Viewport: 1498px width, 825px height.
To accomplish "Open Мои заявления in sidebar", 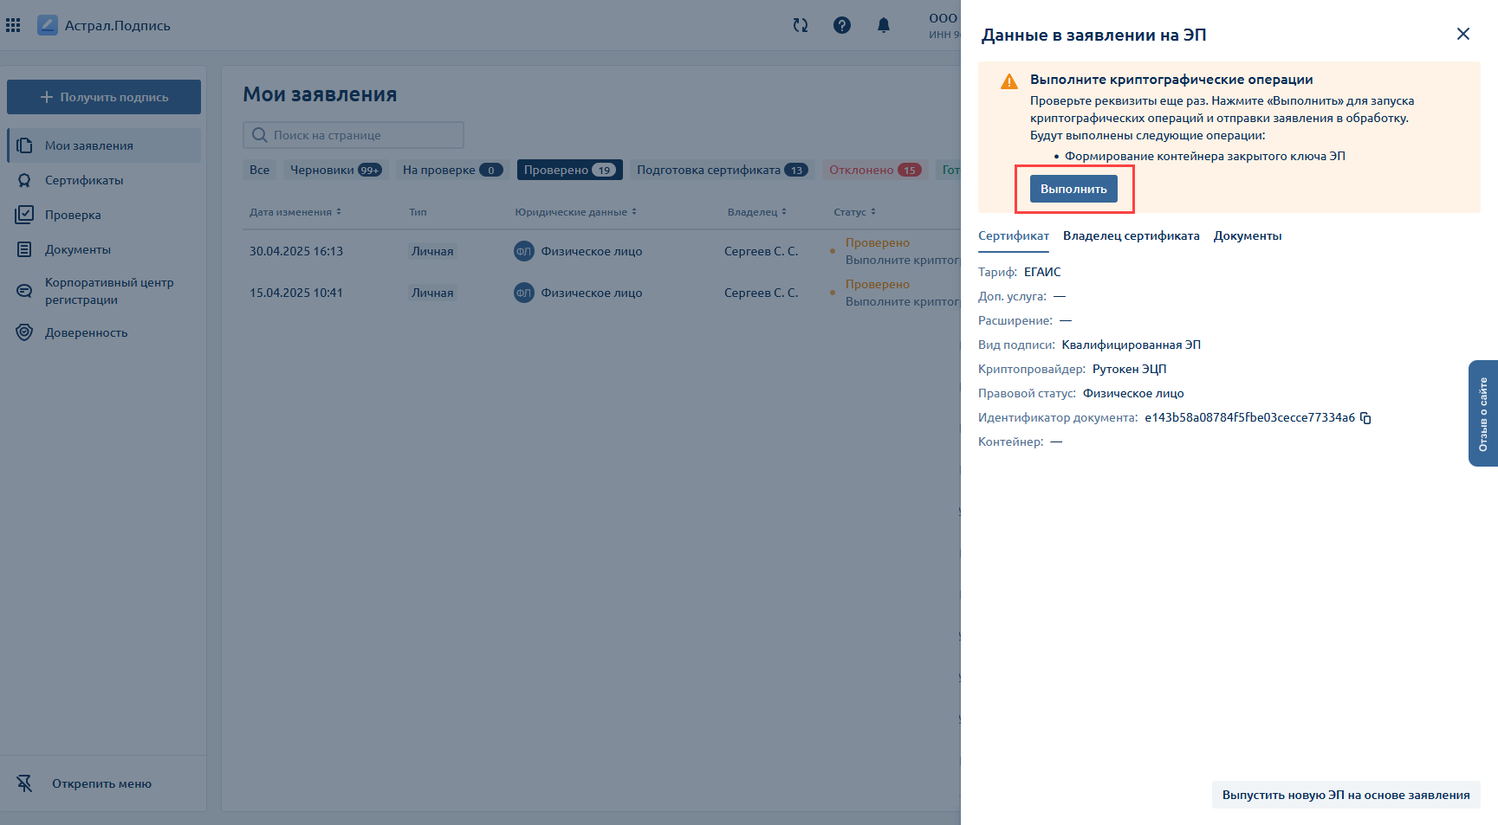I will 104,145.
